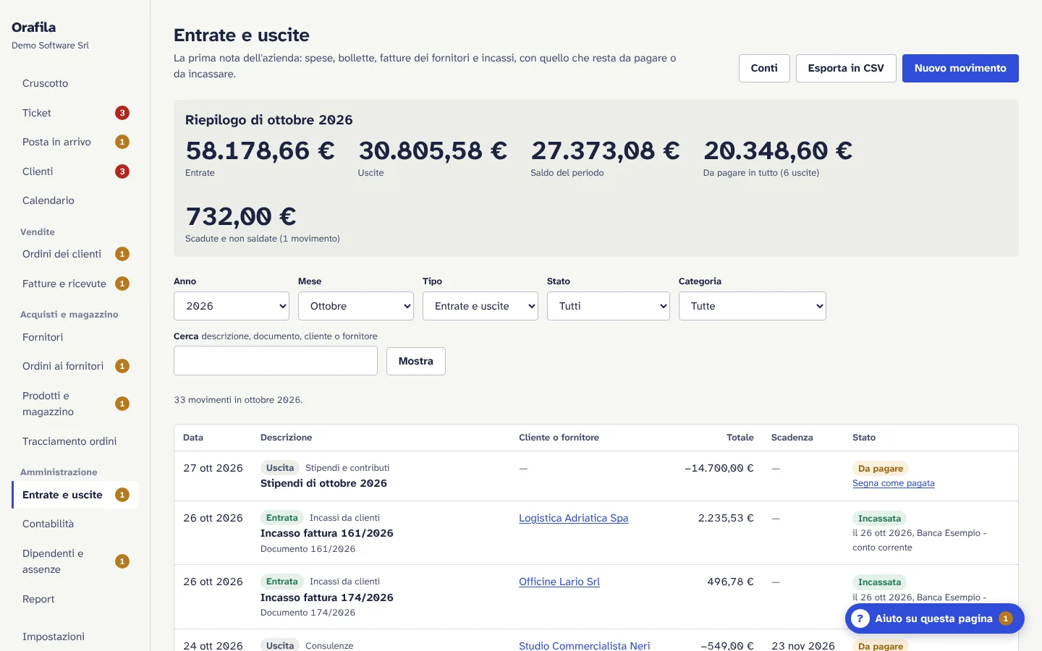Open the Contabilità section
Viewport: 1042px width, 651px height.
[x=75, y=524]
